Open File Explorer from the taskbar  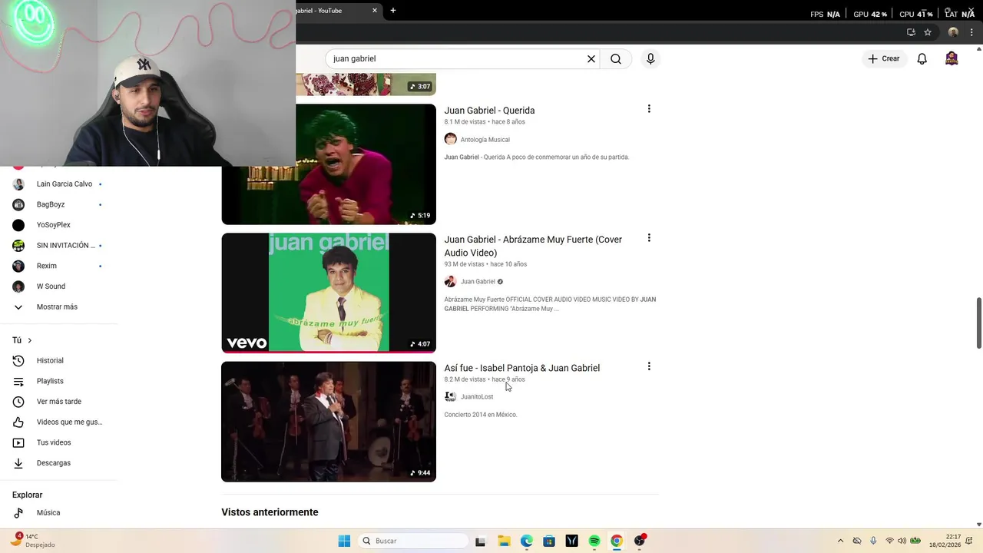pyautogui.click(x=505, y=541)
